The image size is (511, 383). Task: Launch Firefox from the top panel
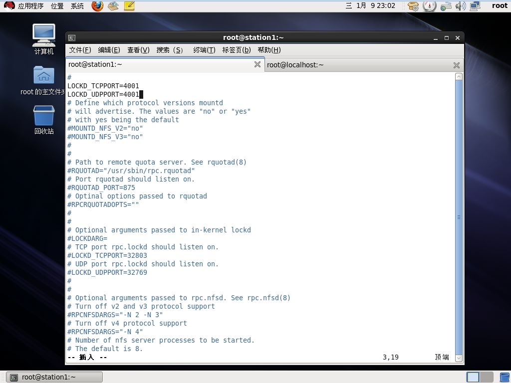(x=97, y=6)
